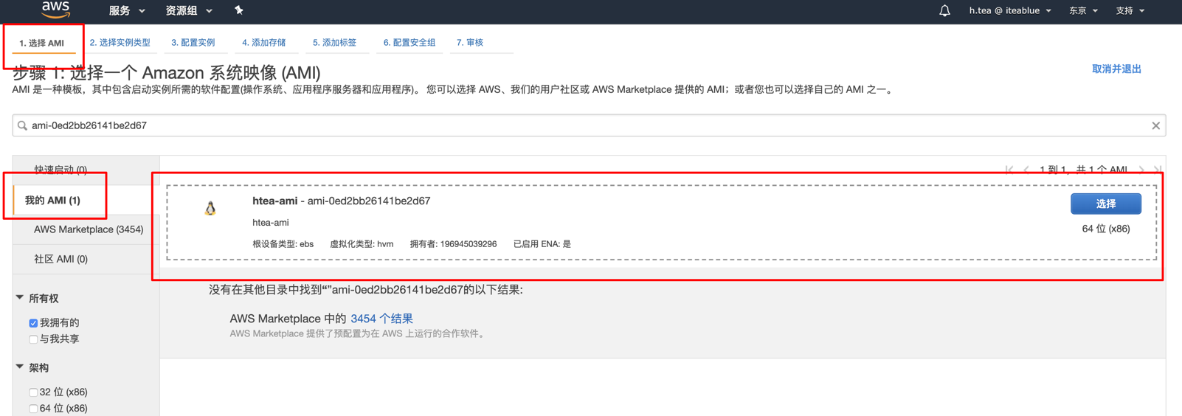Select the AWS Marketplace (3454) category

tap(88, 229)
